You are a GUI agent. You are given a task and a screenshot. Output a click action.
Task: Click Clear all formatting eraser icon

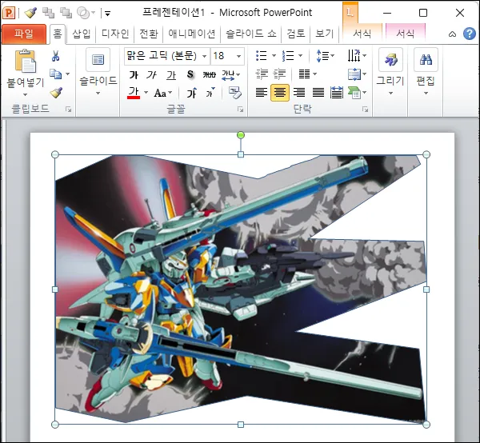[x=234, y=93]
